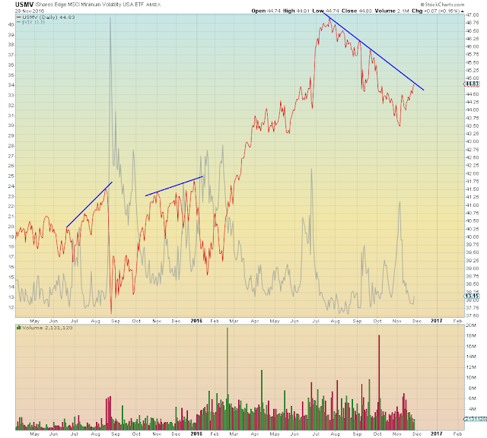Click the 2016 label under the price chart

[196, 321]
